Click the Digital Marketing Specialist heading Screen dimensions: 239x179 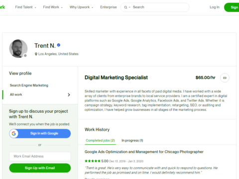tap(116, 78)
